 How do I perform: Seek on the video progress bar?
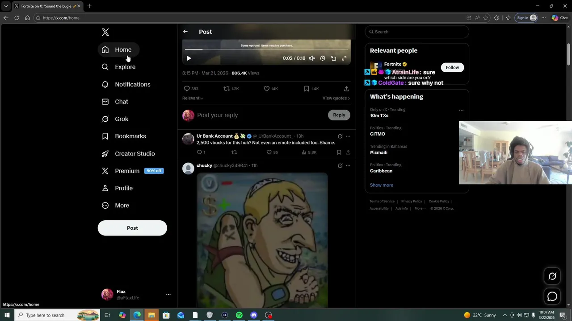266,49
